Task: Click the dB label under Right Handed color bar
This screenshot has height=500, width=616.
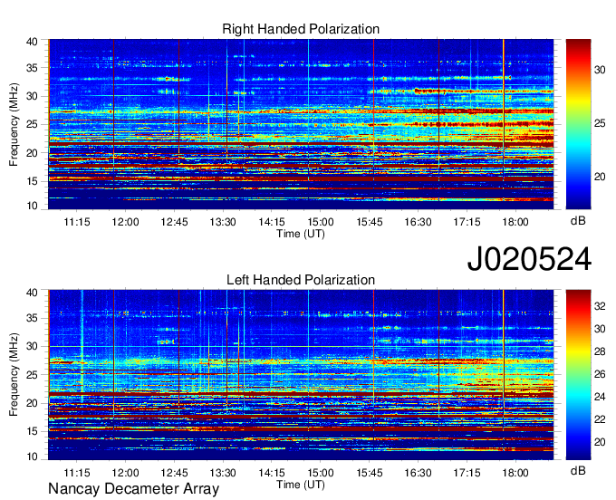Action: [578, 221]
